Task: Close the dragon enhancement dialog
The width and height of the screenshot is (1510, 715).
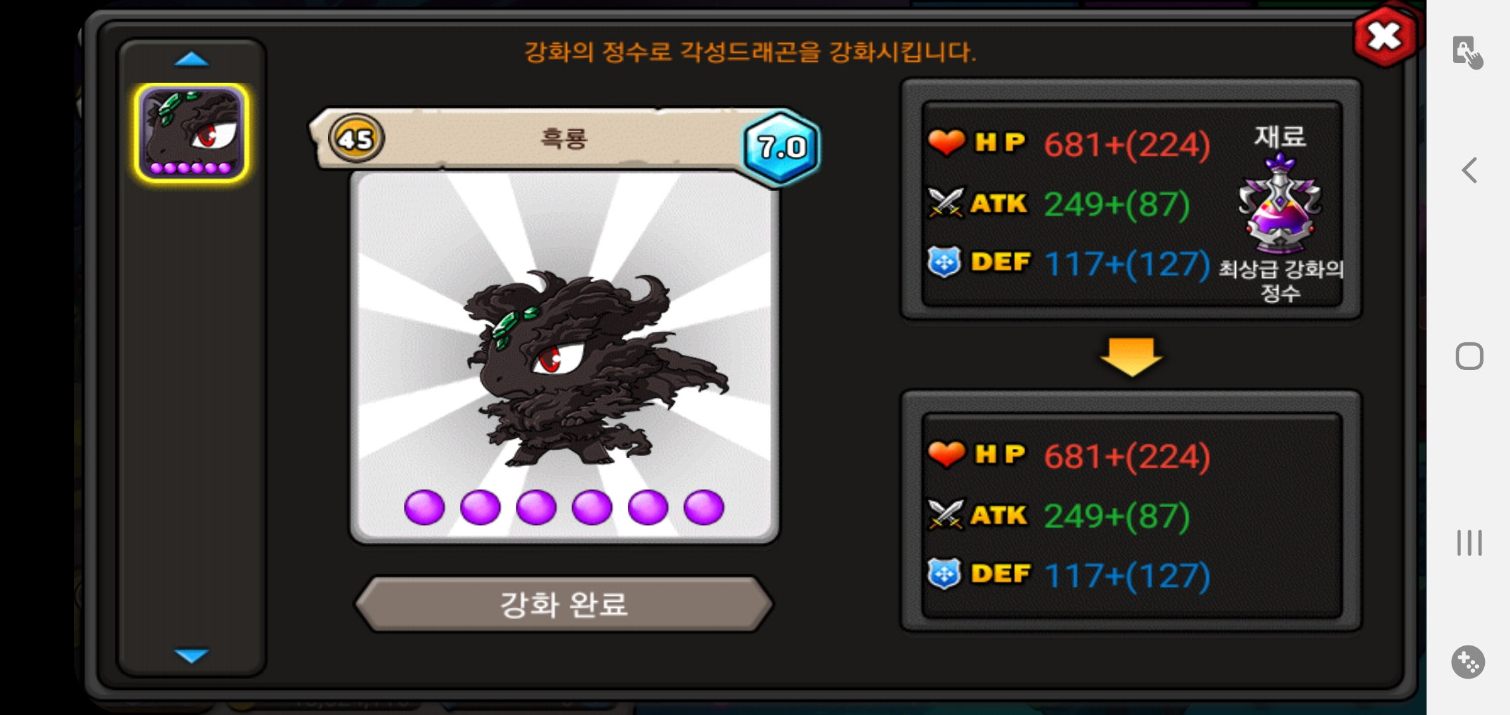Action: [x=1385, y=37]
